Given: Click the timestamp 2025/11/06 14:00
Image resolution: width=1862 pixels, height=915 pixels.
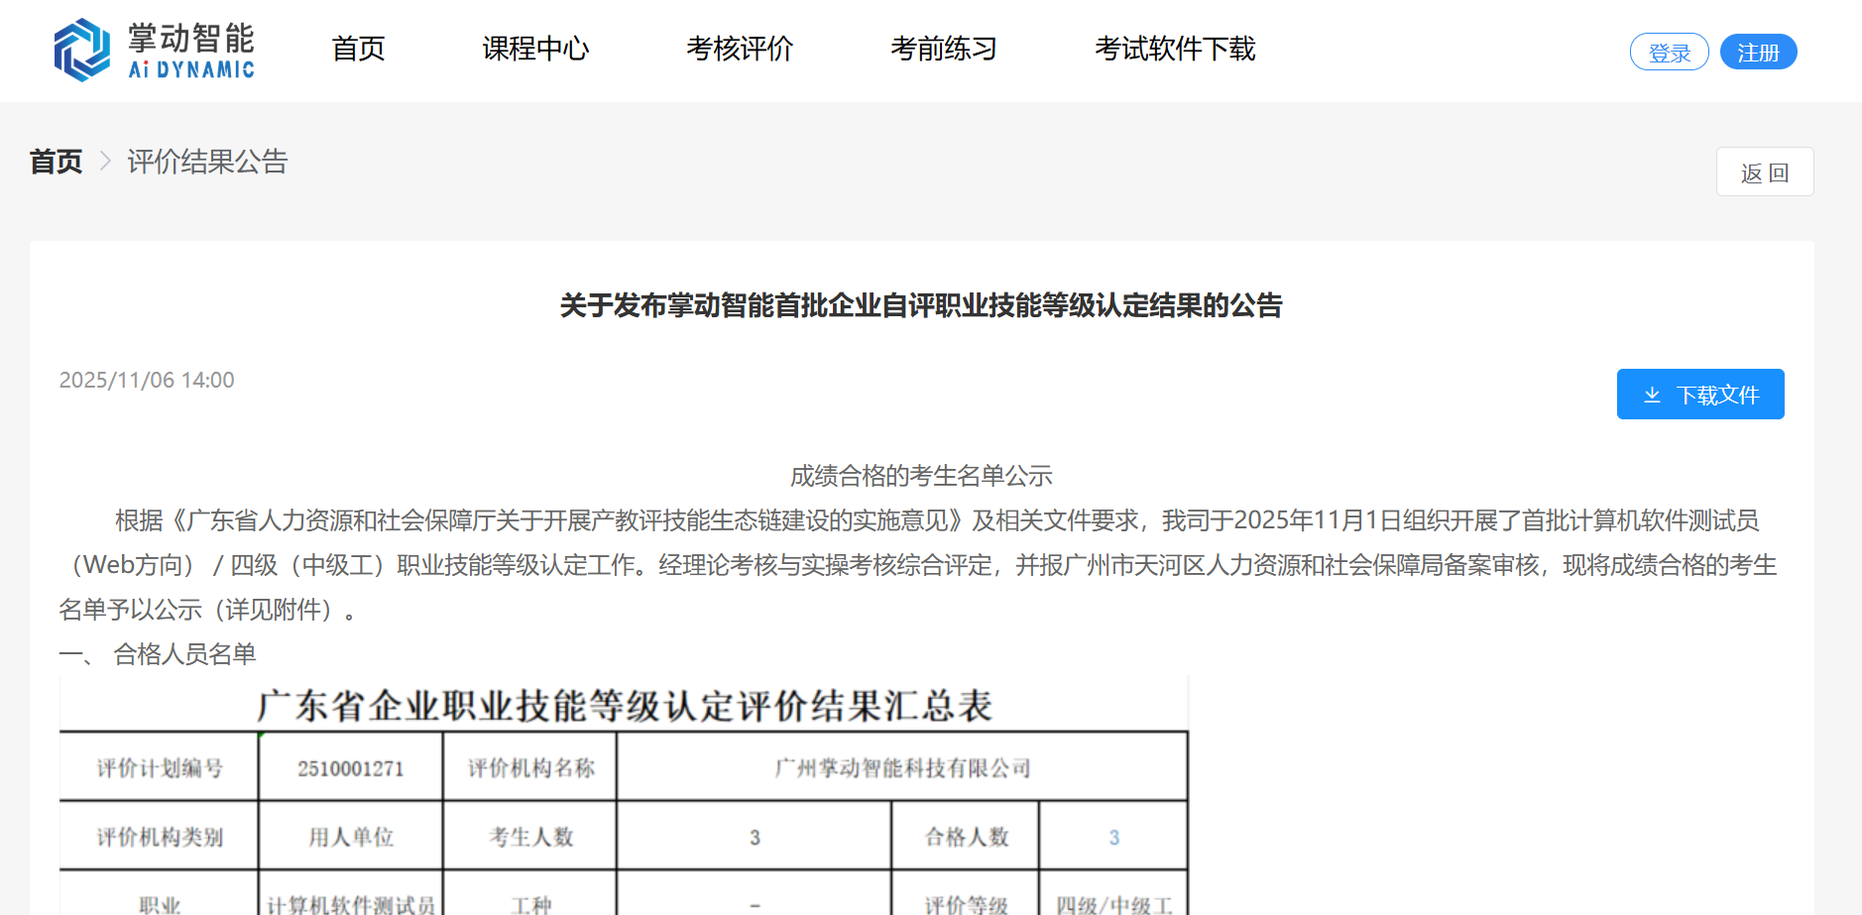Looking at the screenshot, I should pos(146,379).
